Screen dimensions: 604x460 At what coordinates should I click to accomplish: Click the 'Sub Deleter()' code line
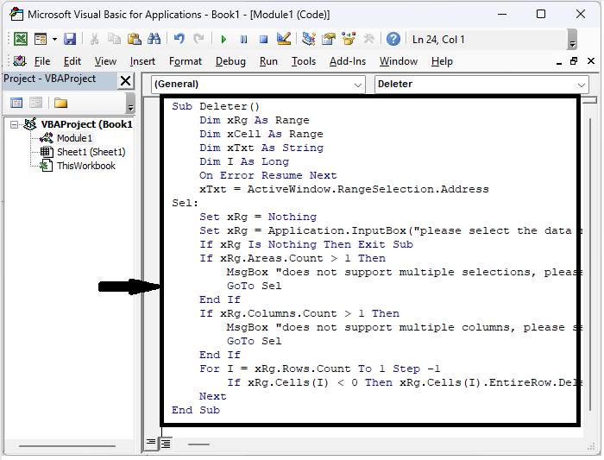coord(216,106)
